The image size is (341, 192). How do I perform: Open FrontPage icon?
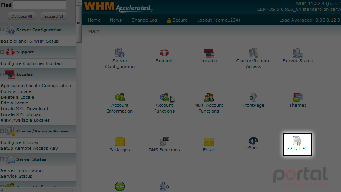click(253, 97)
